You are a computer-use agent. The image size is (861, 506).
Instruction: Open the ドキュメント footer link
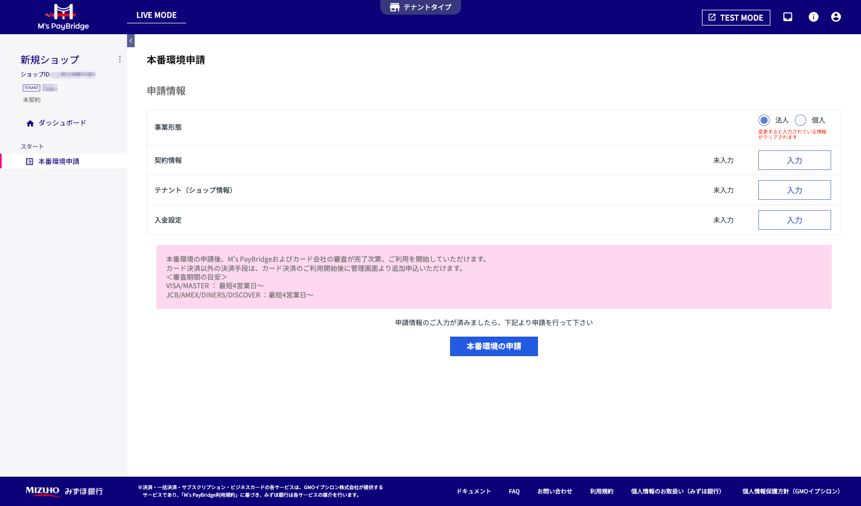[x=473, y=491]
